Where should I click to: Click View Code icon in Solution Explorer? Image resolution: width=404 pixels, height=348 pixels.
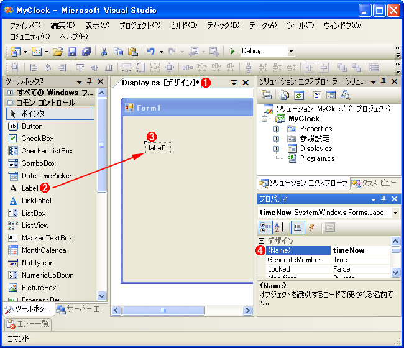pos(316,95)
